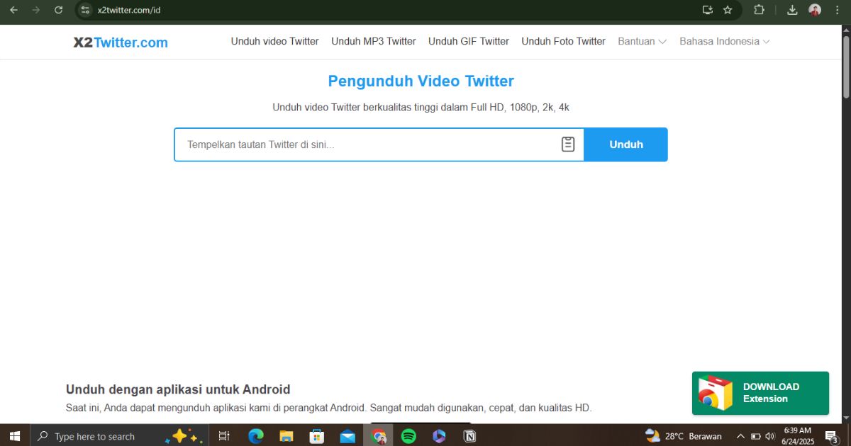Image resolution: width=851 pixels, height=446 pixels.
Task: Select the Unduh GIF Twitter menu item
Action: click(468, 41)
